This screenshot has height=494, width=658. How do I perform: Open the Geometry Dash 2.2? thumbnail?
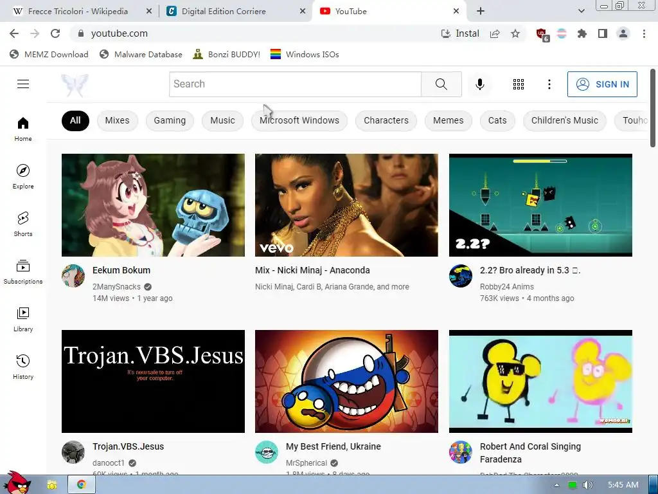(x=540, y=205)
